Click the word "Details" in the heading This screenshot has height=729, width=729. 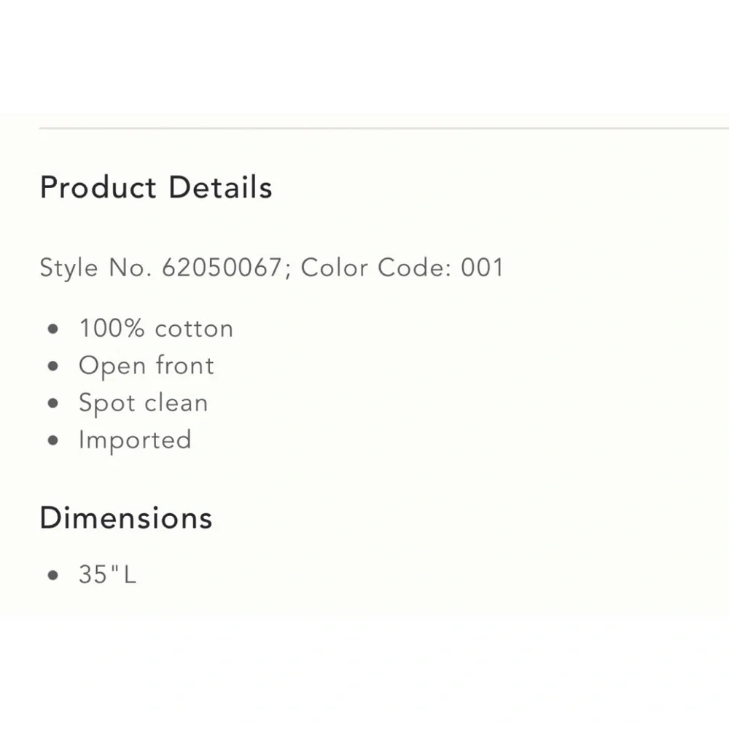click(x=220, y=187)
